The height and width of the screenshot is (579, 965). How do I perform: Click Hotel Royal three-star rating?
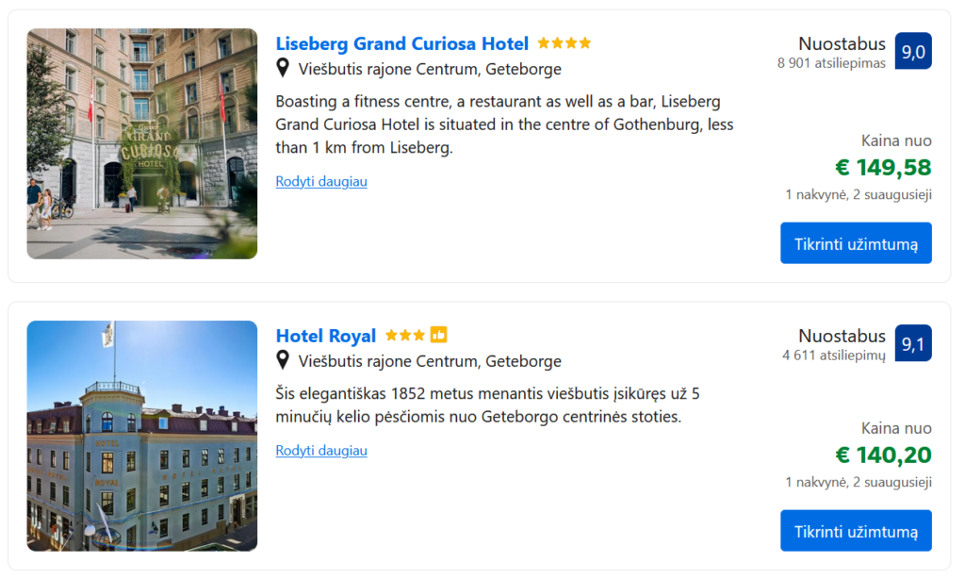pos(404,336)
